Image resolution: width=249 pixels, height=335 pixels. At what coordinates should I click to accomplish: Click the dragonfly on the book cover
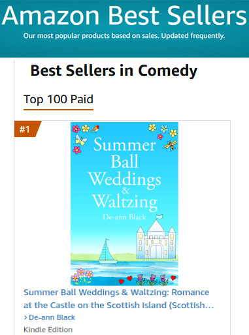coord(171,146)
